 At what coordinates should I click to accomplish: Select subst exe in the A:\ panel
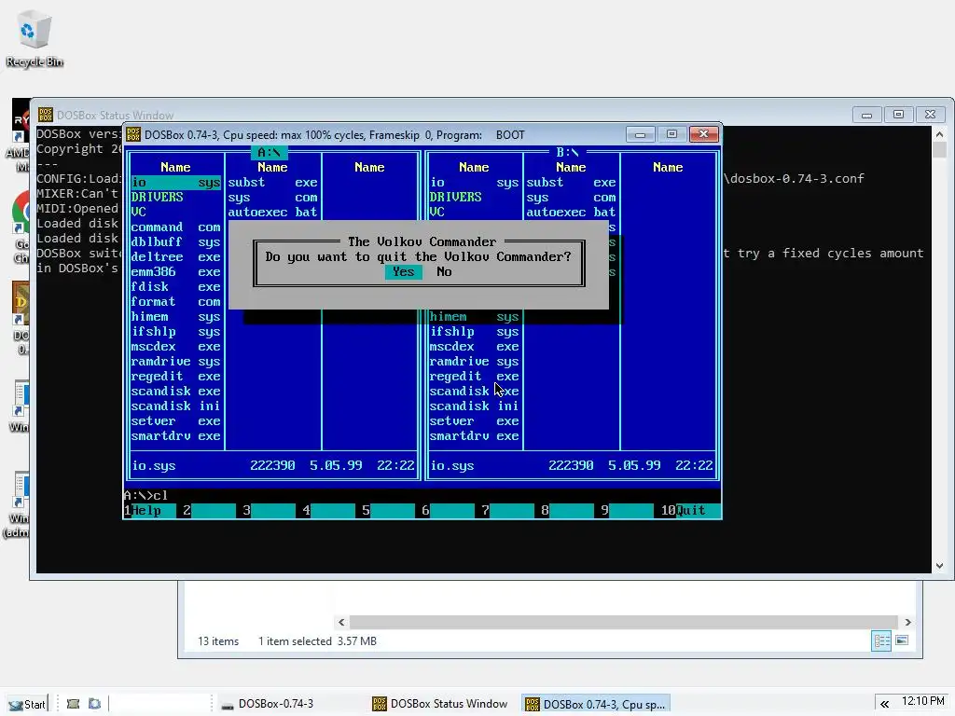(x=273, y=182)
